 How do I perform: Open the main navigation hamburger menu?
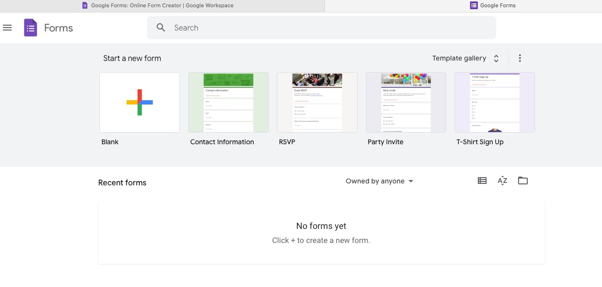tap(7, 28)
